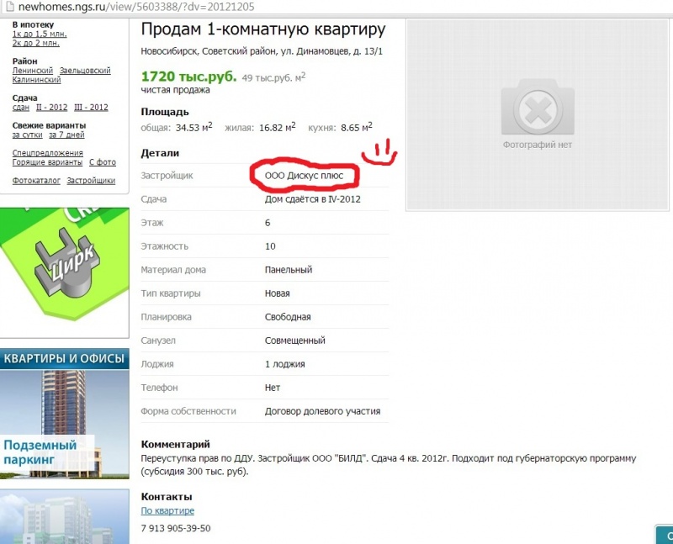Click the 'По квартире' contacts link
The width and height of the screenshot is (673, 544).
[167, 510]
